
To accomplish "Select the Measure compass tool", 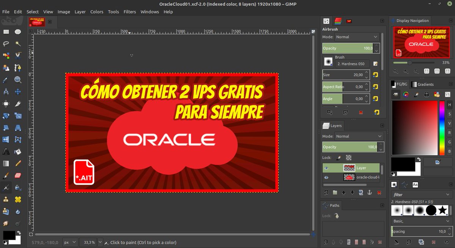I will pos(6,91).
